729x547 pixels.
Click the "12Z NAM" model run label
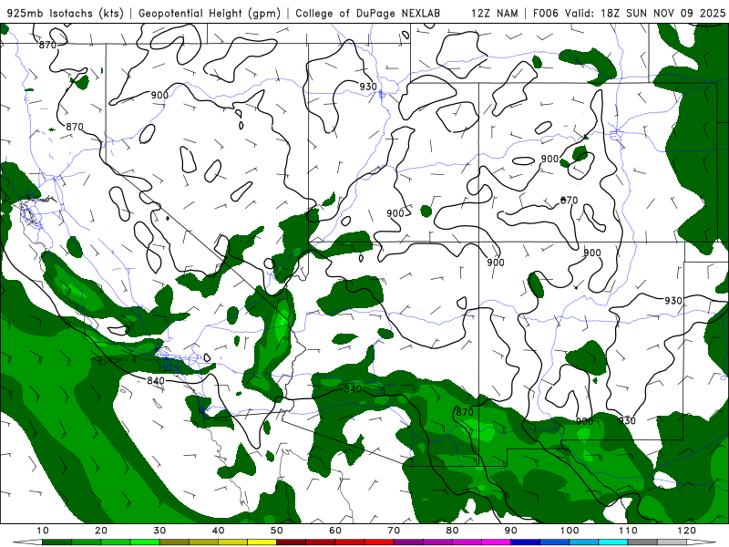495,13
